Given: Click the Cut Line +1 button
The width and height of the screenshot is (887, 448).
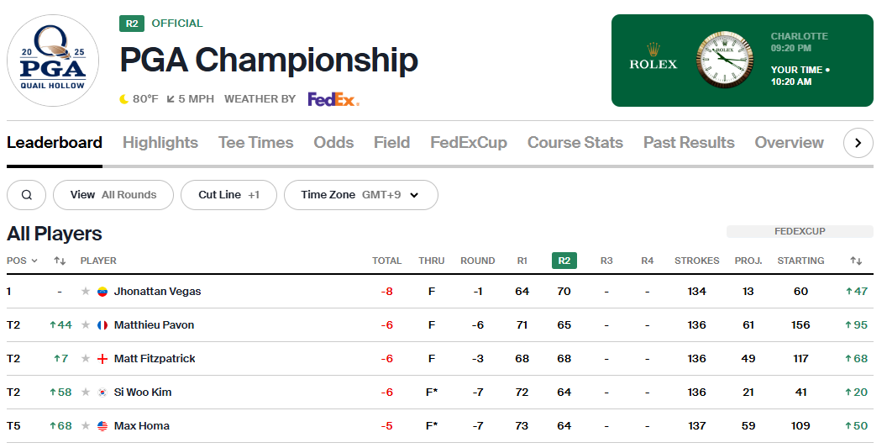Looking at the screenshot, I should (228, 195).
